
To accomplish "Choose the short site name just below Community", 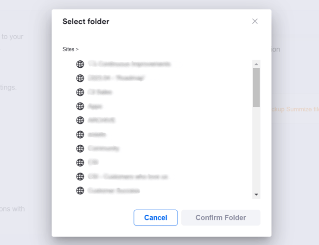I will coord(93,162).
